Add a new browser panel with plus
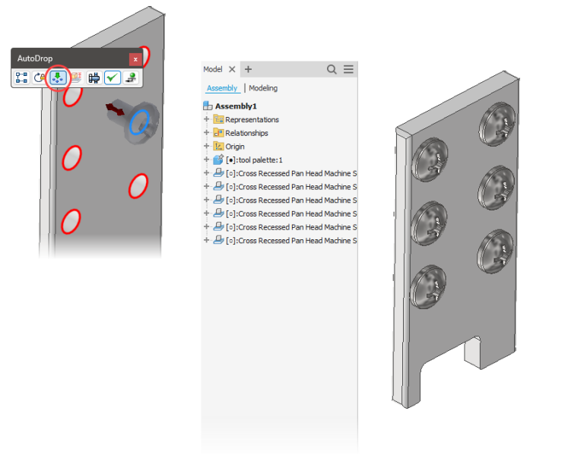The width and height of the screenshot is (584, 455). (249, 69)
